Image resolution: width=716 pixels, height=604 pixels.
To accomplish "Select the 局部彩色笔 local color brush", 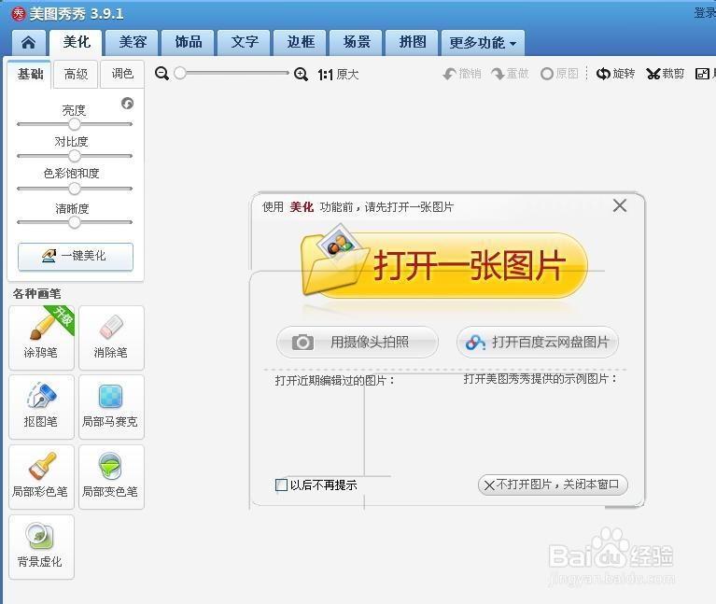I will [41, 477].
